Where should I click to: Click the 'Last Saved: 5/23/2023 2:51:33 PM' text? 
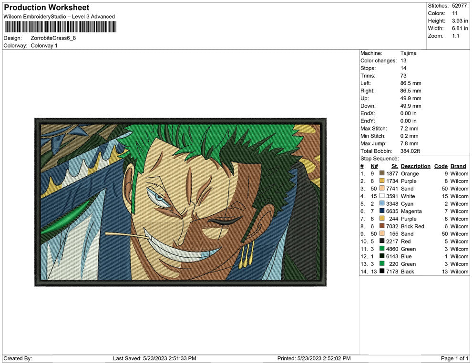pos(154,358)
